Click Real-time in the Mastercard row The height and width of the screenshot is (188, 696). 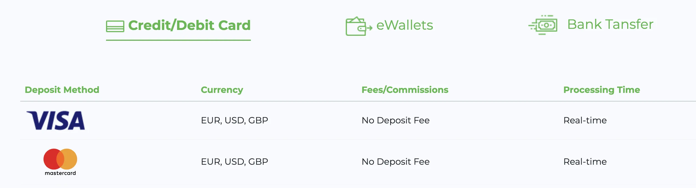585,162
